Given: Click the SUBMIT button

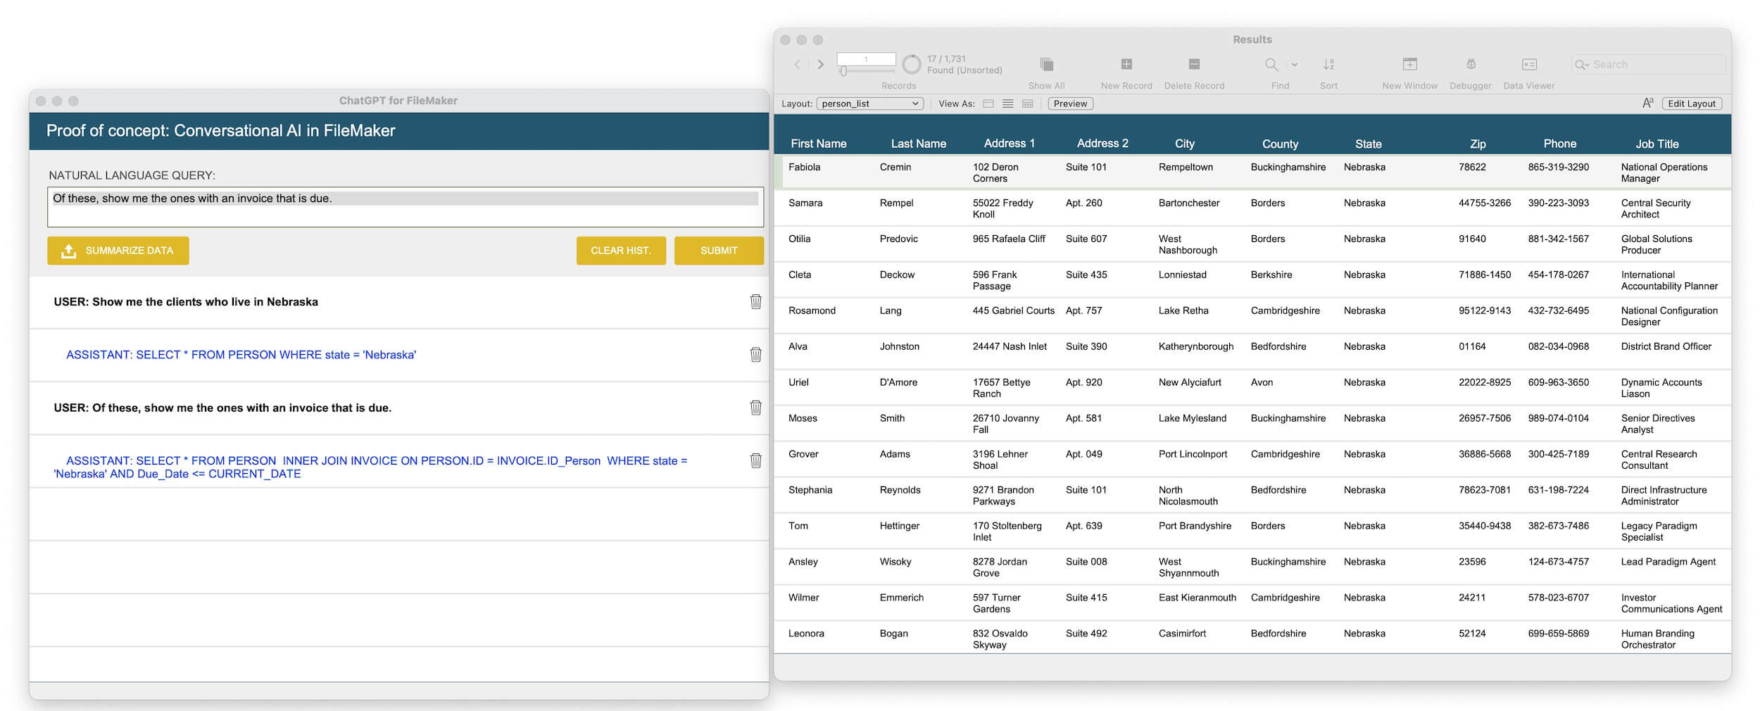Looking at the screenshot, I should [719, 251].
